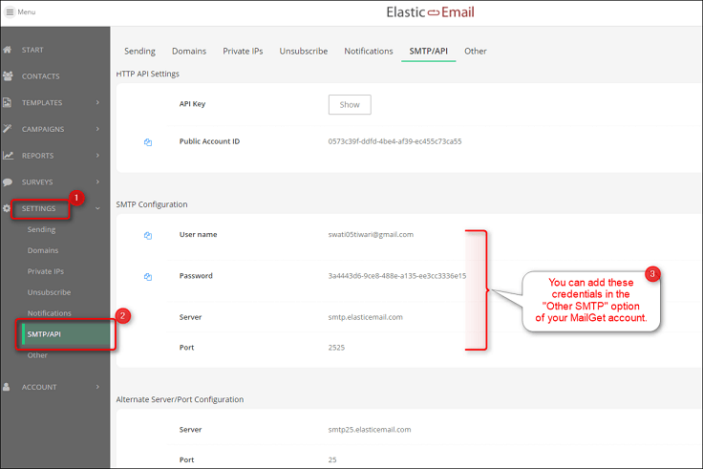
Task: Click the Campaigns wand icon
Action: pos(8,129)
